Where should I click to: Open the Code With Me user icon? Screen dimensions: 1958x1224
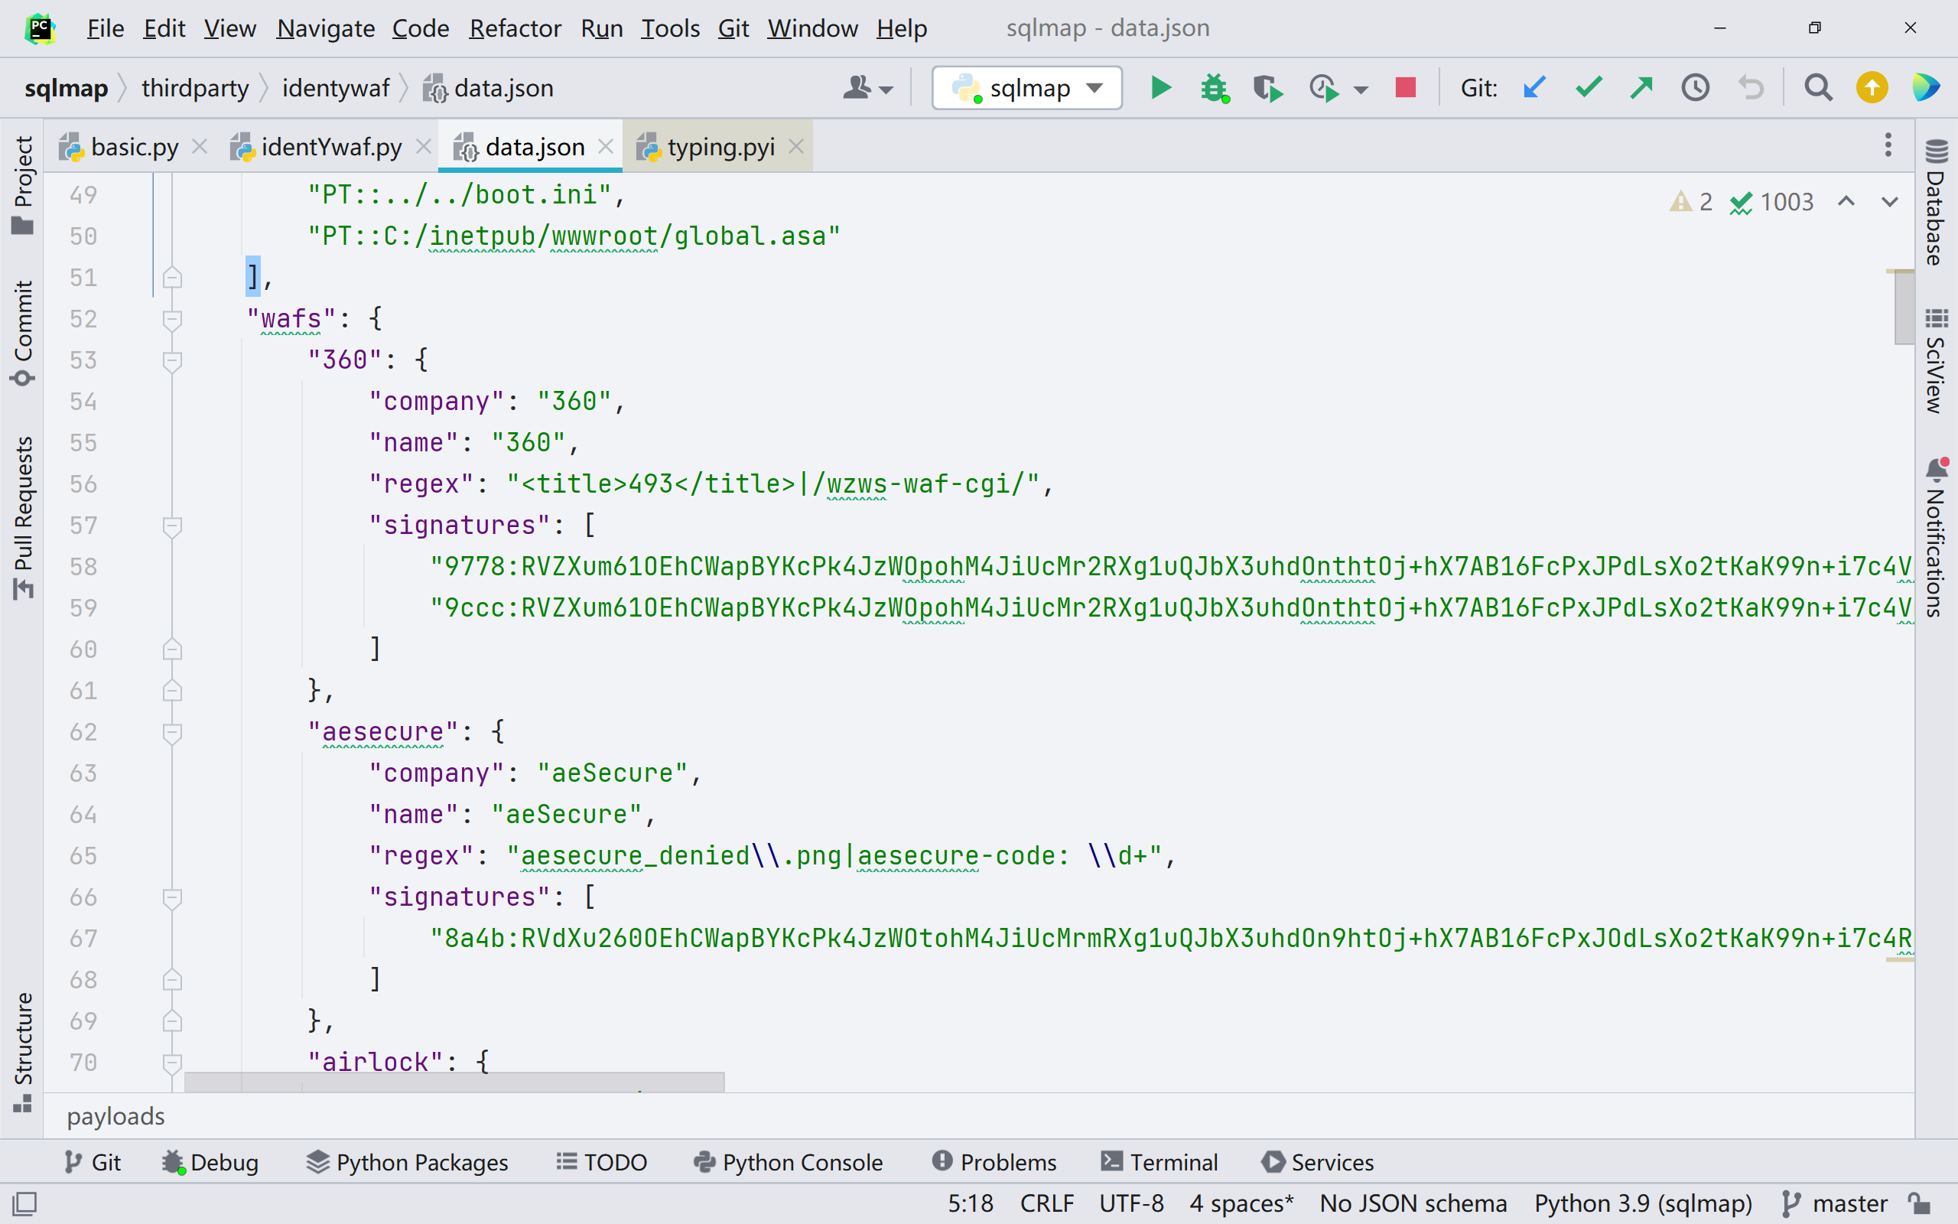tap(867, 87)
